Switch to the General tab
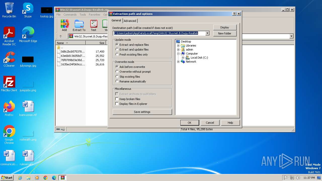Viewport: 322px width, 181px height. (116, 20)
